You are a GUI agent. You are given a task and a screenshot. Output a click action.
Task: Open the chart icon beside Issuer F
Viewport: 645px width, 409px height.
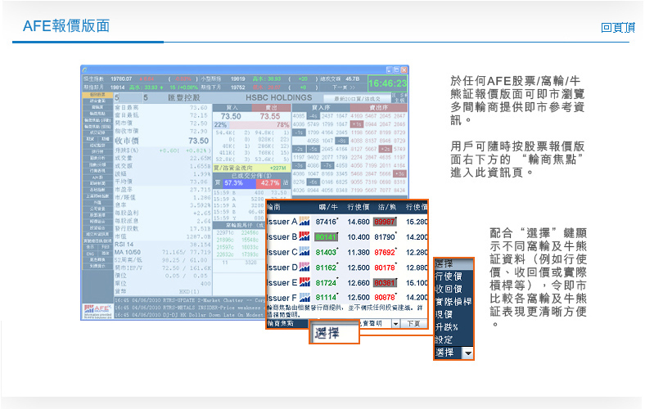304,297
